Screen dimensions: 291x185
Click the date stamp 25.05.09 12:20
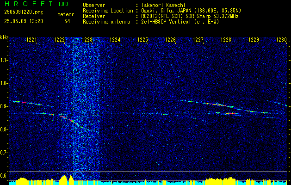pyautogui.click(x=24, y=21)
